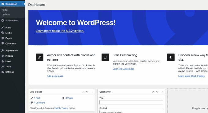208x113 pixels.
Task: Open the 1 Comment link
Action: click(39, 103)
